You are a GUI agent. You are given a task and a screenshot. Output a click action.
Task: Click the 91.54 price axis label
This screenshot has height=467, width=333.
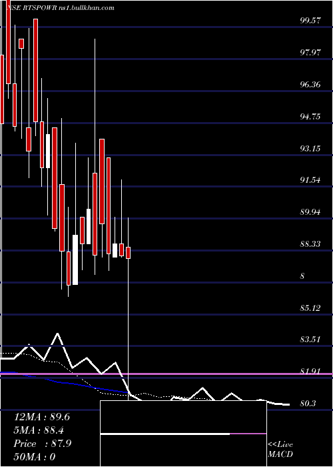[x=311, y=180]
